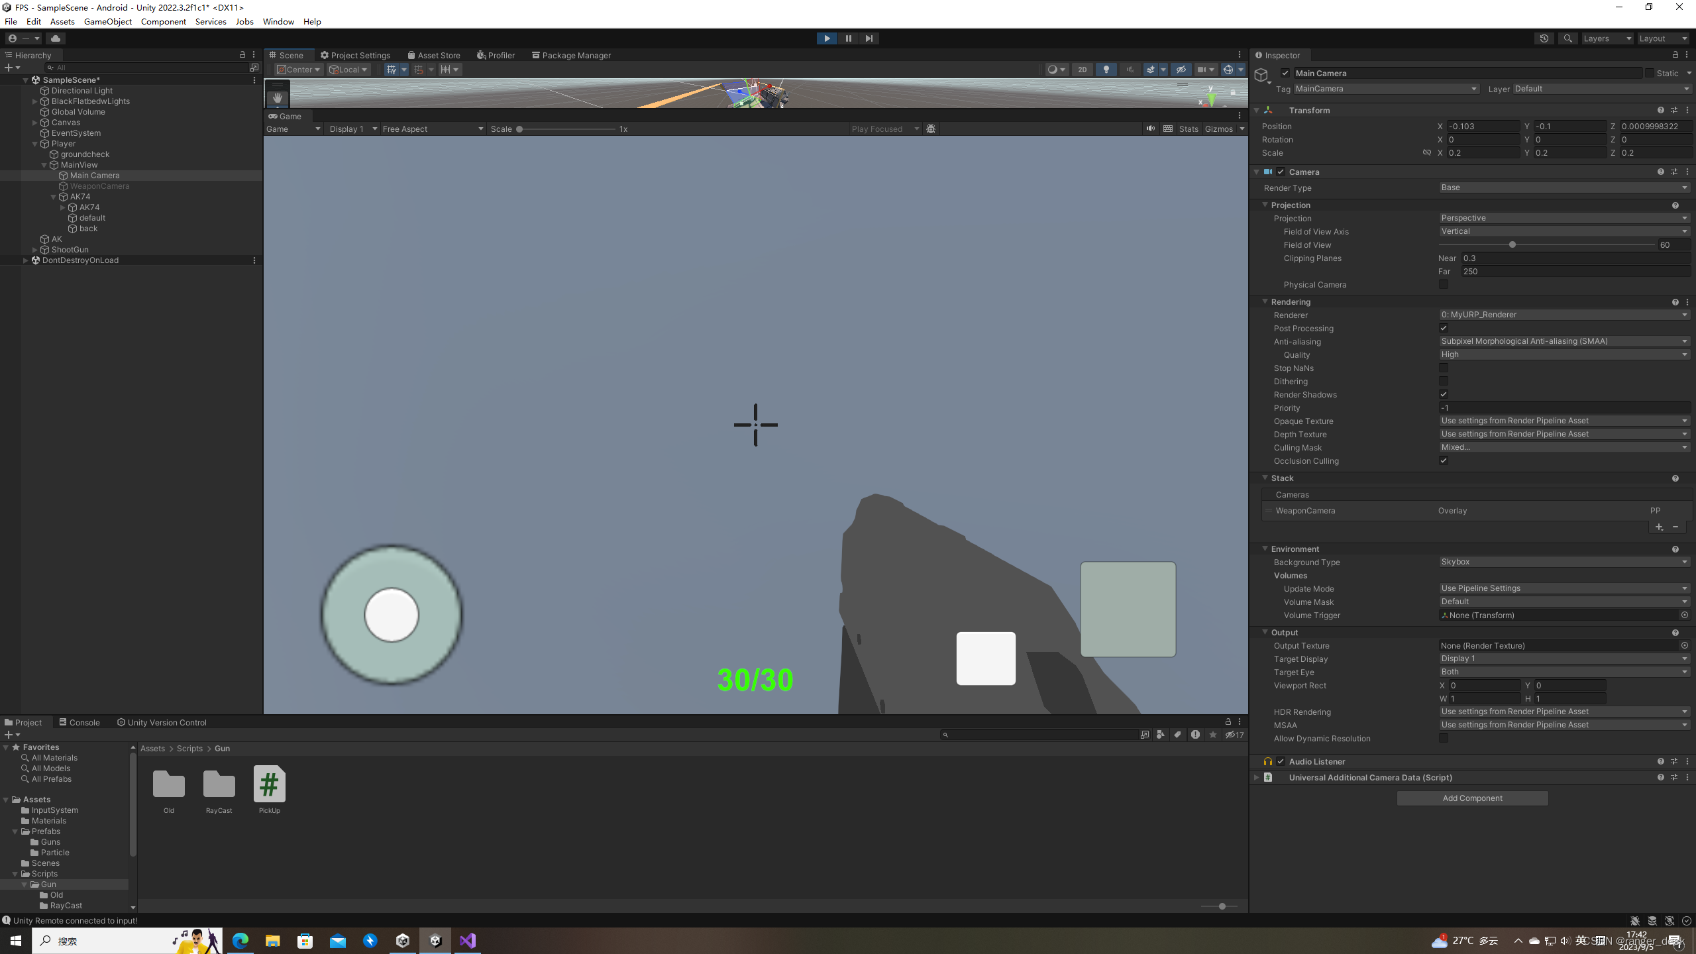Click the cloud services icon

[56, 38]
